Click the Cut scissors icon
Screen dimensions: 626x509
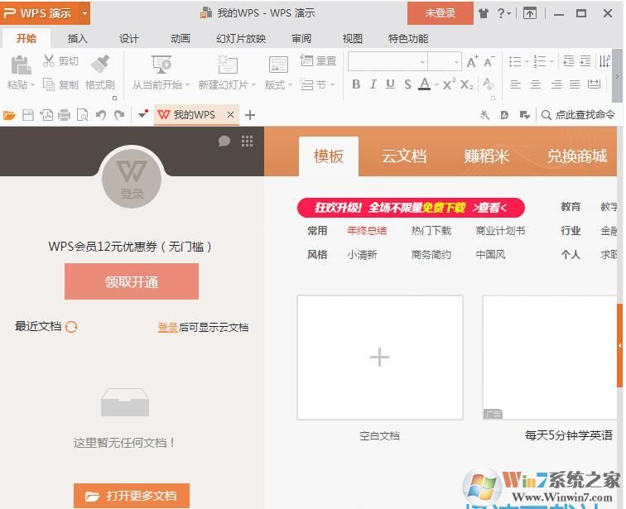[x=49, y=60]
